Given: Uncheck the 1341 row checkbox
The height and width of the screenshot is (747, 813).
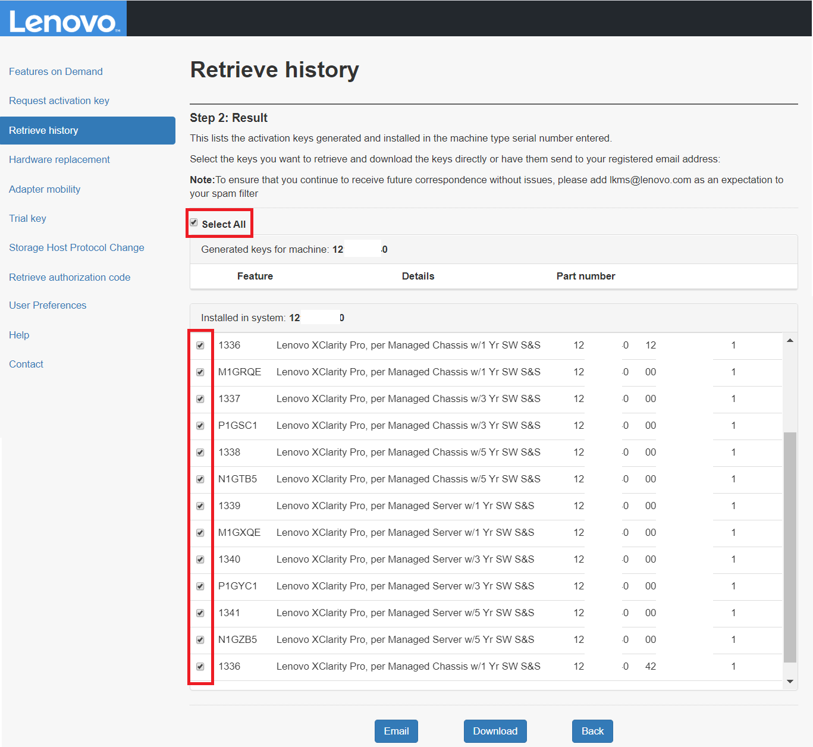Looking at the screenshot, I should 200,613.
